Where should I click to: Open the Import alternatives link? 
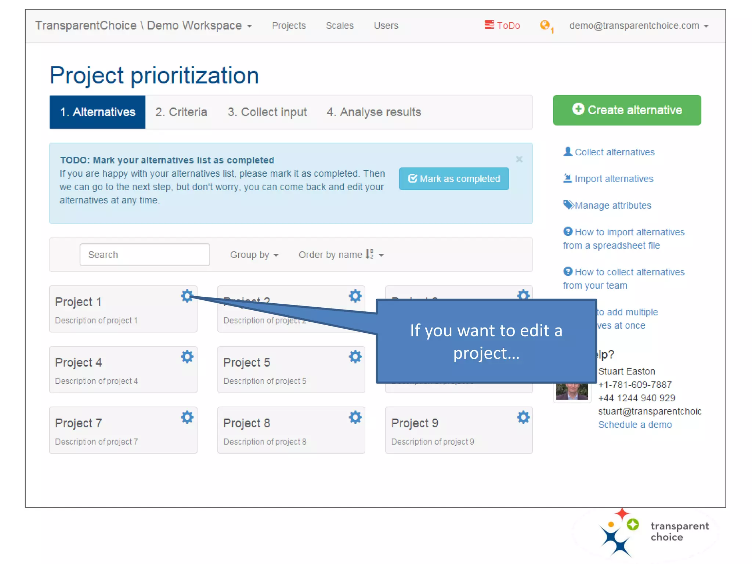(614, 179)
